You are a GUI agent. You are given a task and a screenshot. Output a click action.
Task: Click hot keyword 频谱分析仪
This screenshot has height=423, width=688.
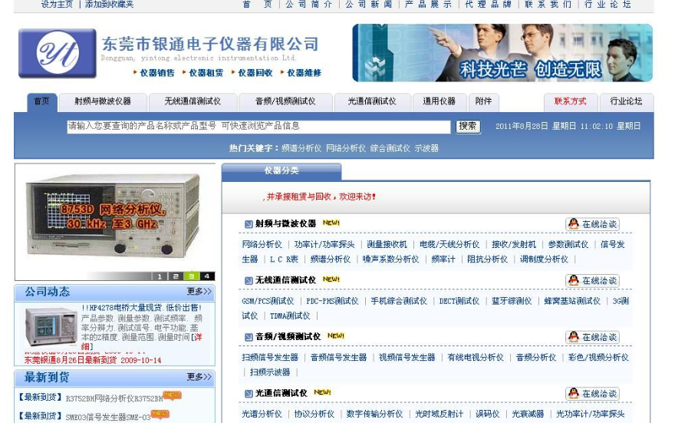[301, 148]
